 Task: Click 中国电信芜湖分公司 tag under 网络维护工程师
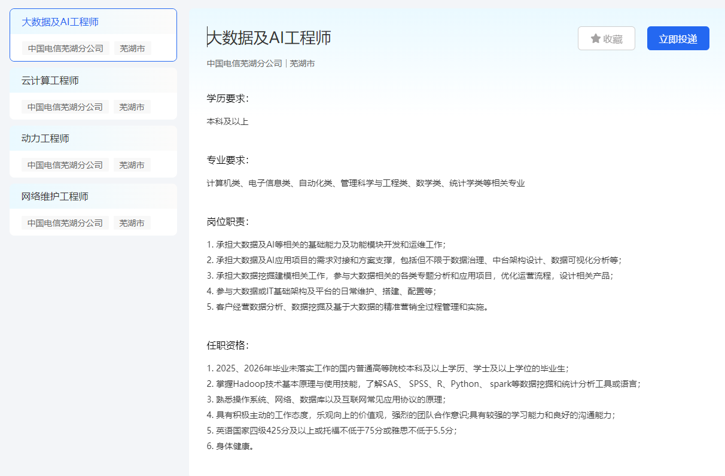pyautogui.click(x=64, y=222)
